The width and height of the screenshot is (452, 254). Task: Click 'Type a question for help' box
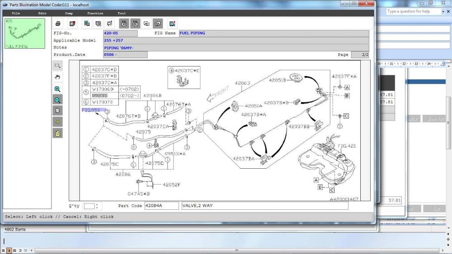pos(414,11)
